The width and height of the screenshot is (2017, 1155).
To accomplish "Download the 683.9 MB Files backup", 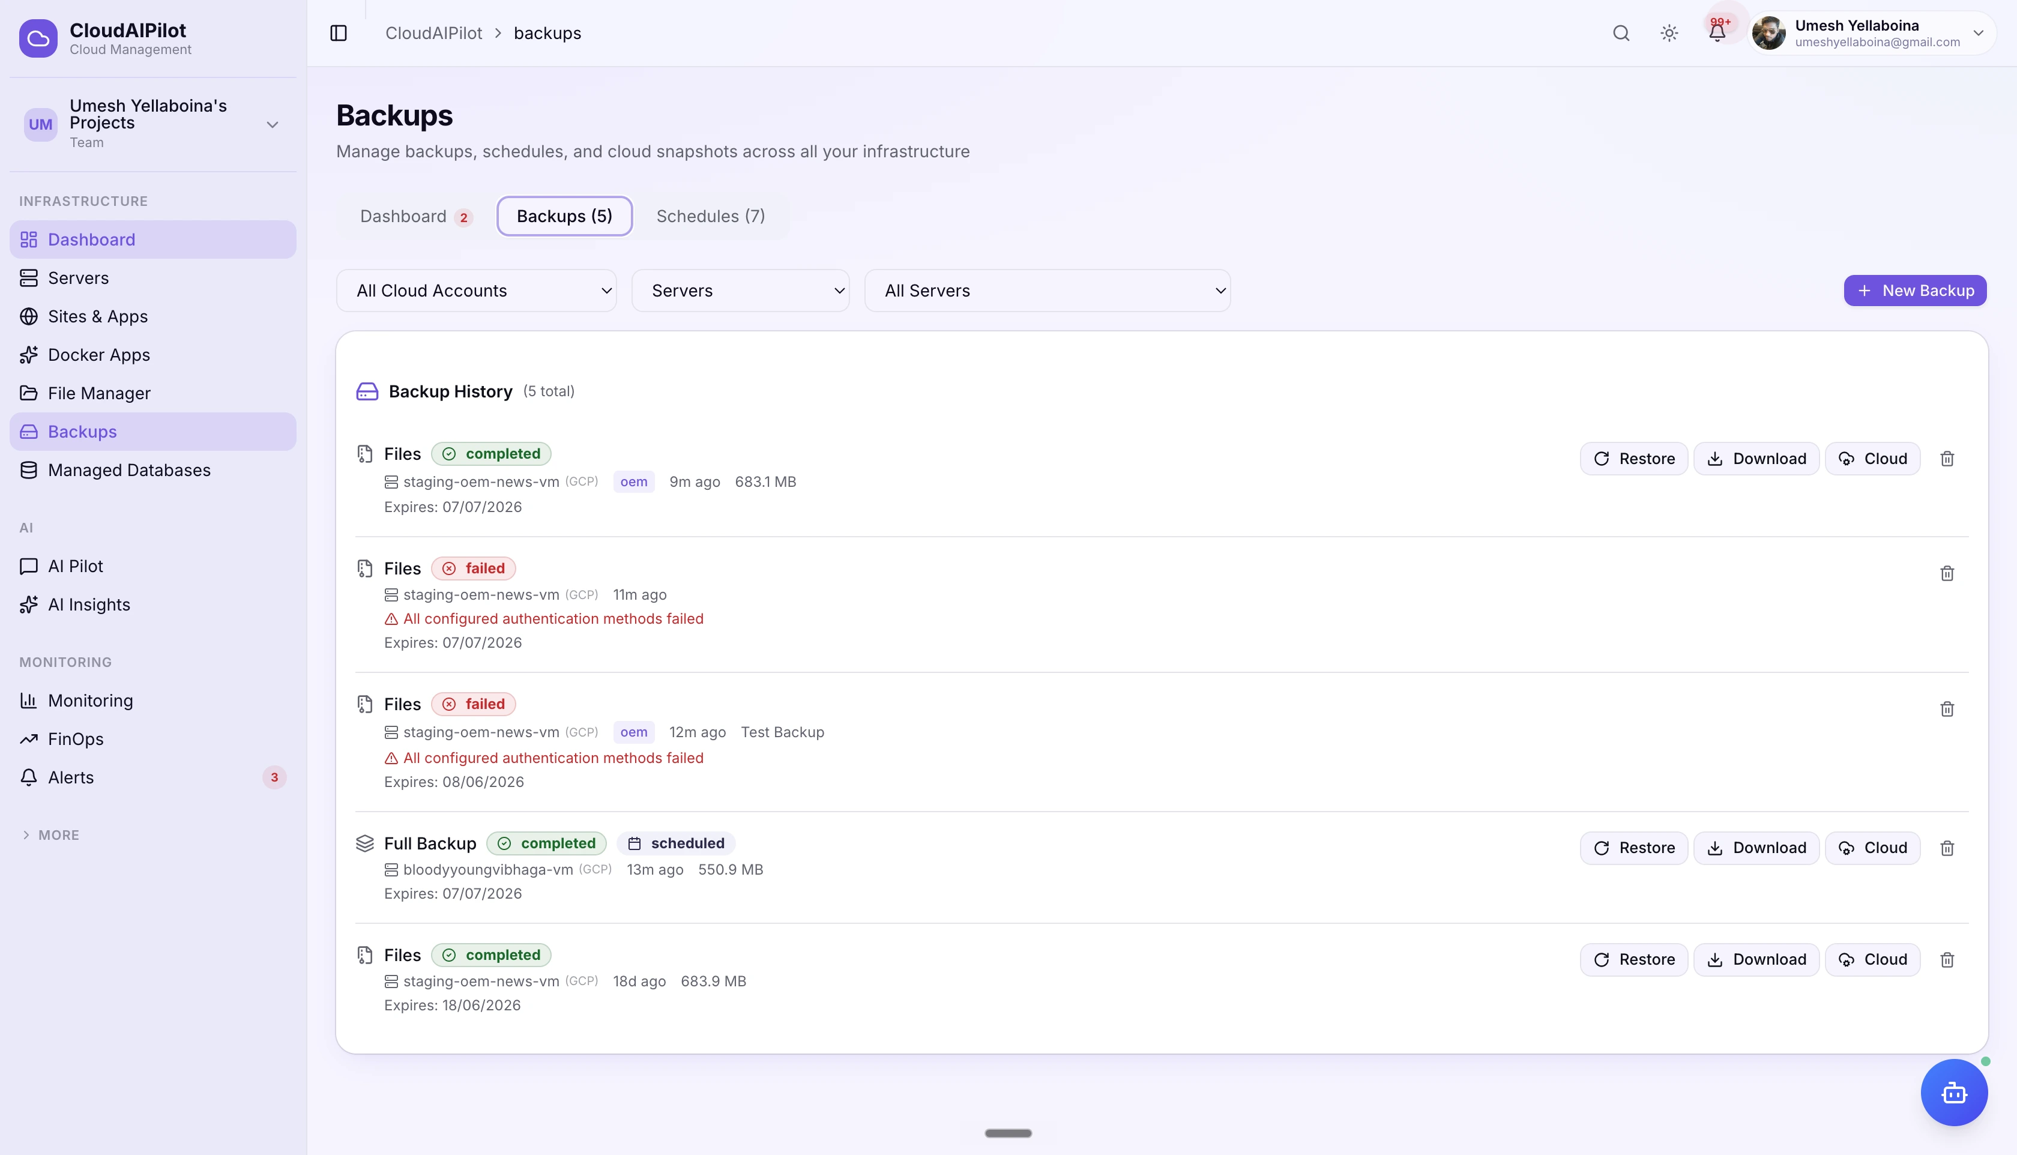I will click(x=1756, y=960).
